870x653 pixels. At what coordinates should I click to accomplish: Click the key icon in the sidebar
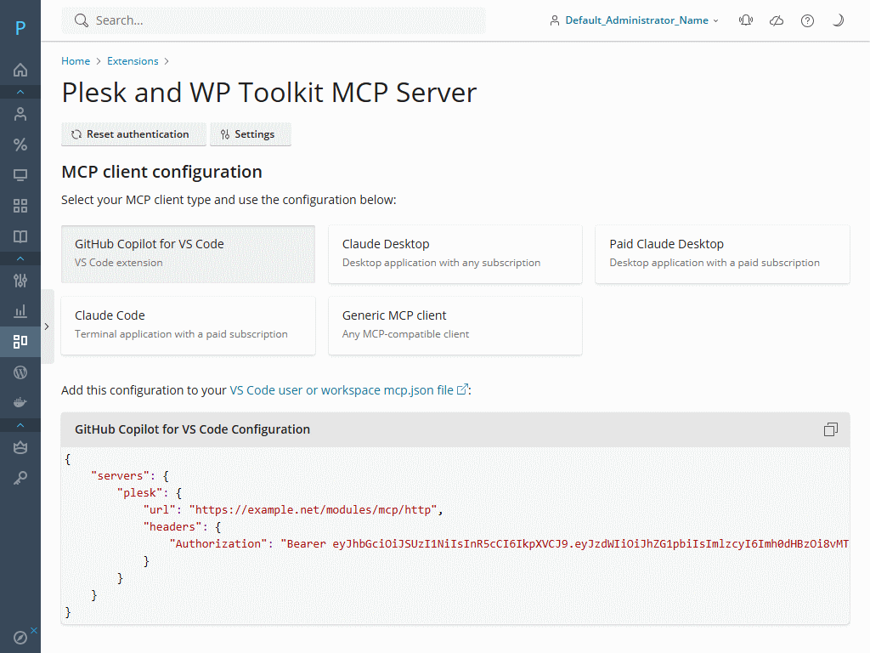click(x=20, y=479)
